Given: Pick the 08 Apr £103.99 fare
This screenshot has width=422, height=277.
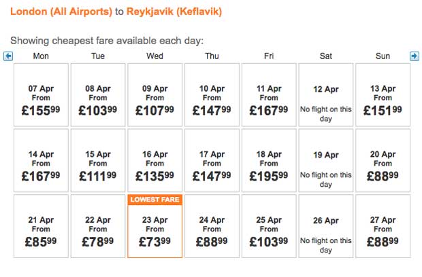Looking at the screenshot, I should click(x=98, y=95).
